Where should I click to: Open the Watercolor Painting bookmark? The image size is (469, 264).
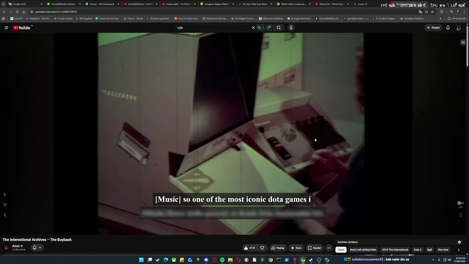point(272,18)
